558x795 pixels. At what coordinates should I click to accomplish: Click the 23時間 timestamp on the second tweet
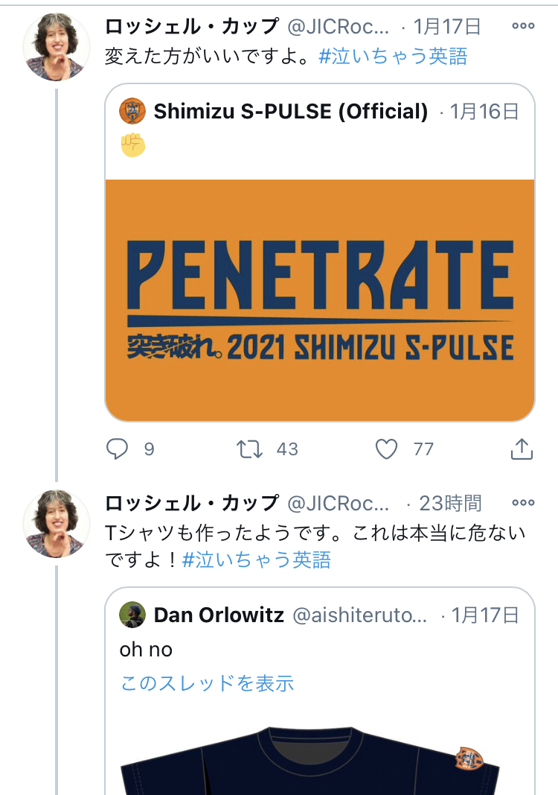(450, 503)
